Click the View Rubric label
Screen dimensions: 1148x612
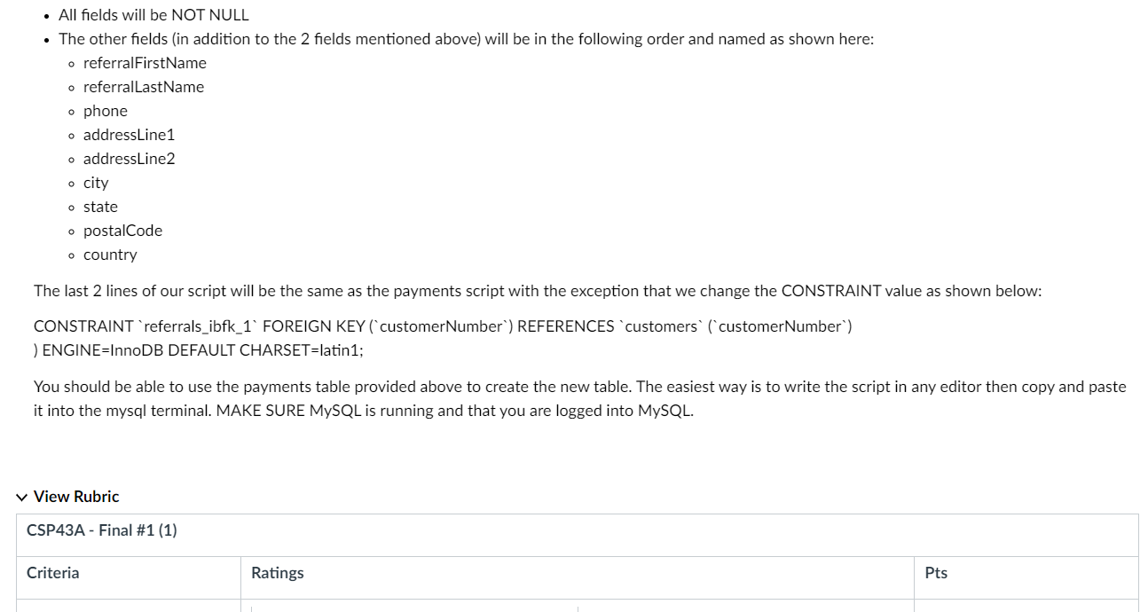click(75, 497)
